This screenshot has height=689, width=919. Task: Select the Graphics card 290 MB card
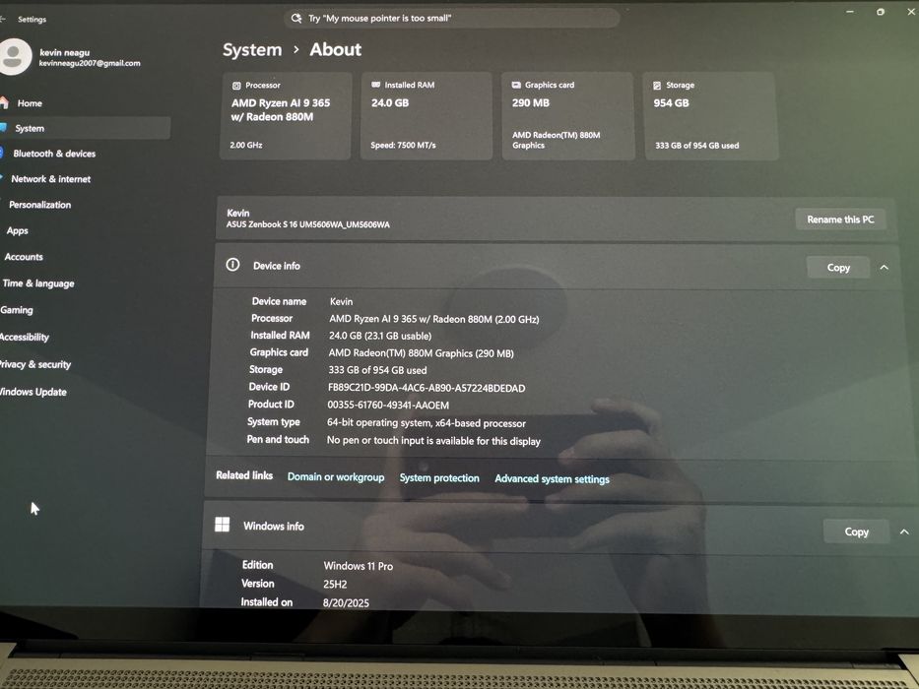tap(568, 115)
